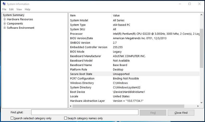Select the Components tree item

(15, 24)
